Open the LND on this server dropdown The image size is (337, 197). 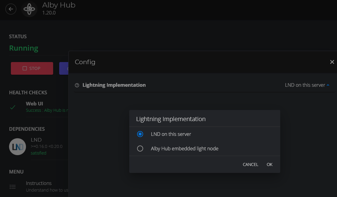pos(305,85)
